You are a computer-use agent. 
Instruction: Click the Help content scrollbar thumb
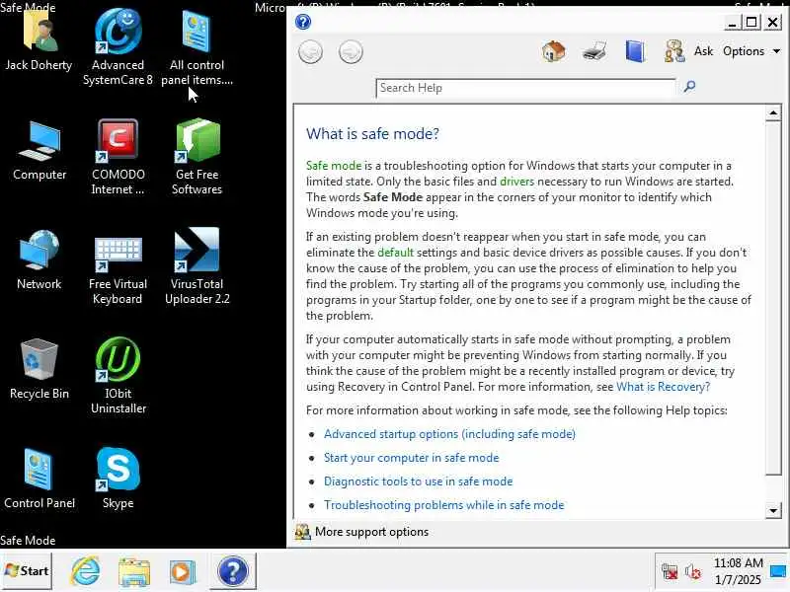click(773, 299)
